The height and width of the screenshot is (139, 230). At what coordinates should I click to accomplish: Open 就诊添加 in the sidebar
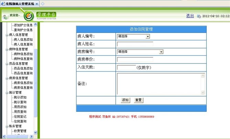point(20,97)
